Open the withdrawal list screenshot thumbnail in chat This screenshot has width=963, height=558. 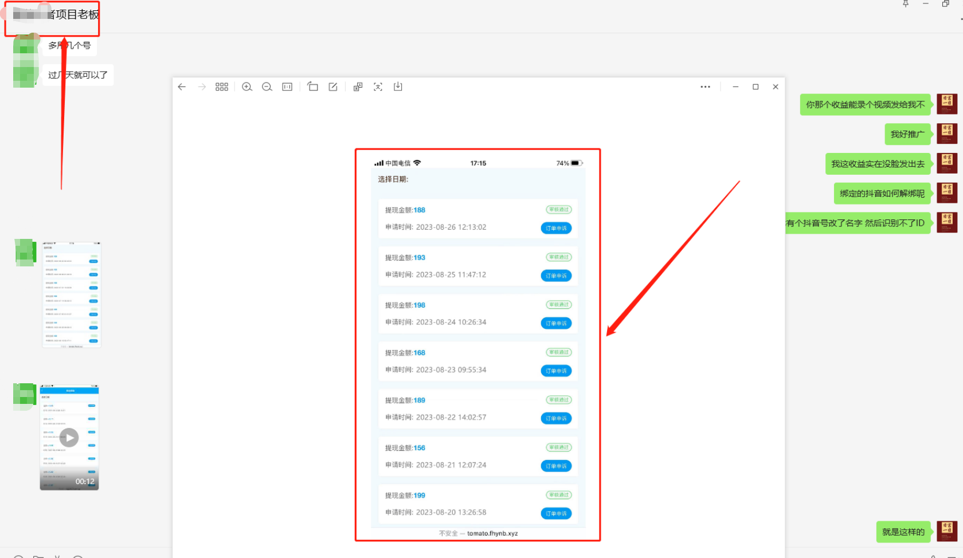tap(72, 294)
